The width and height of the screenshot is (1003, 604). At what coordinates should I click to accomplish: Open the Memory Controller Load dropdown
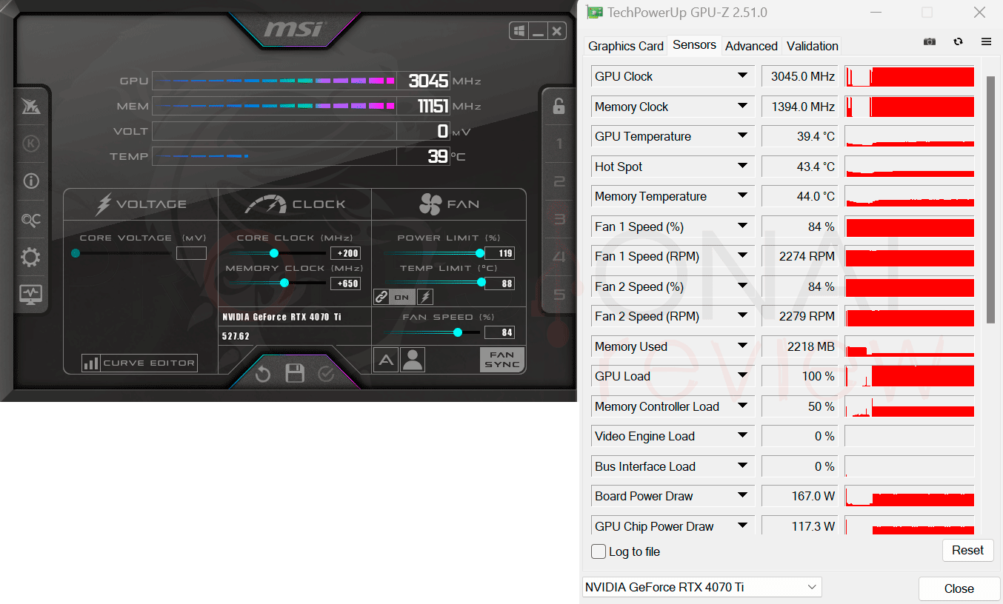742,406
